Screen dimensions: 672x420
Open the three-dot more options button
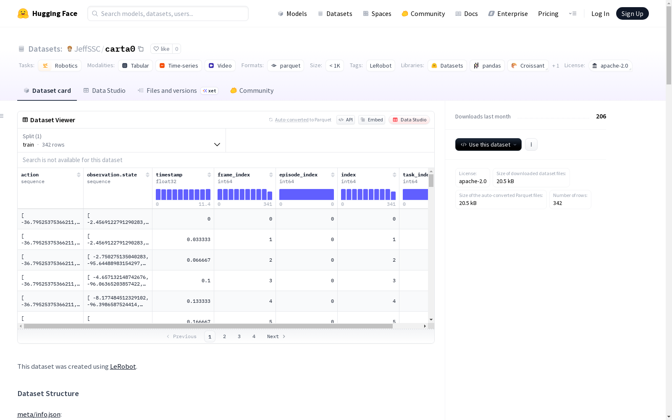coord(531,144)
